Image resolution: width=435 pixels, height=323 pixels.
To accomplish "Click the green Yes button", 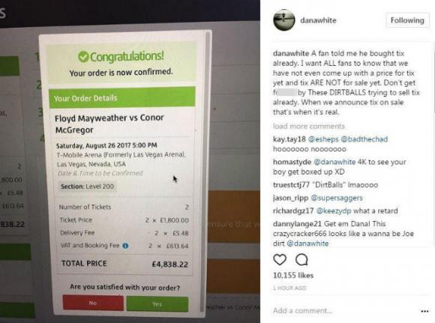I will (157, 304).
